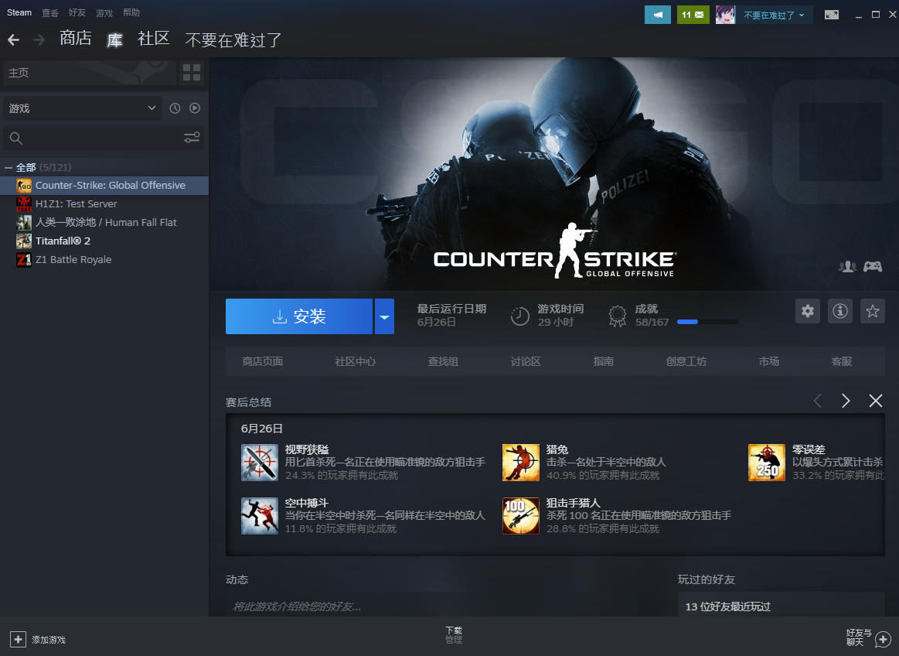Screen dimensions: 899x656
Task: Switch to the 库 tab
Action: 114,39
